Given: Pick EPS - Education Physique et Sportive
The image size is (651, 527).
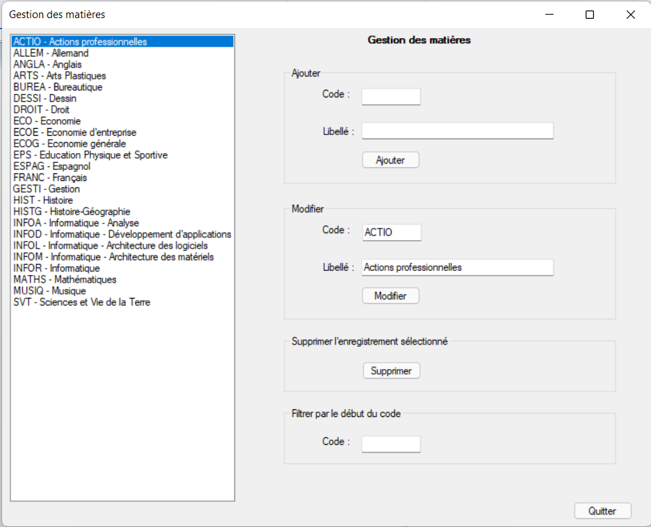Looking at the screenshot, I should tap(90, 155).
